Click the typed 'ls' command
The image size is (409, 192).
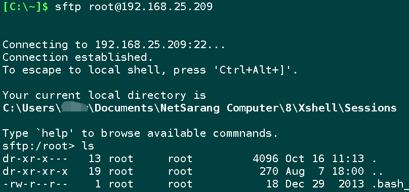coord(88,146)
